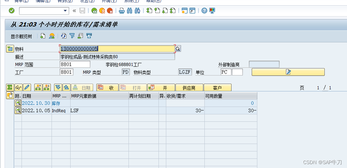Click the hierarchy down-arrow order report icon
Screen dimensions: 347x168
pos(47,88)
